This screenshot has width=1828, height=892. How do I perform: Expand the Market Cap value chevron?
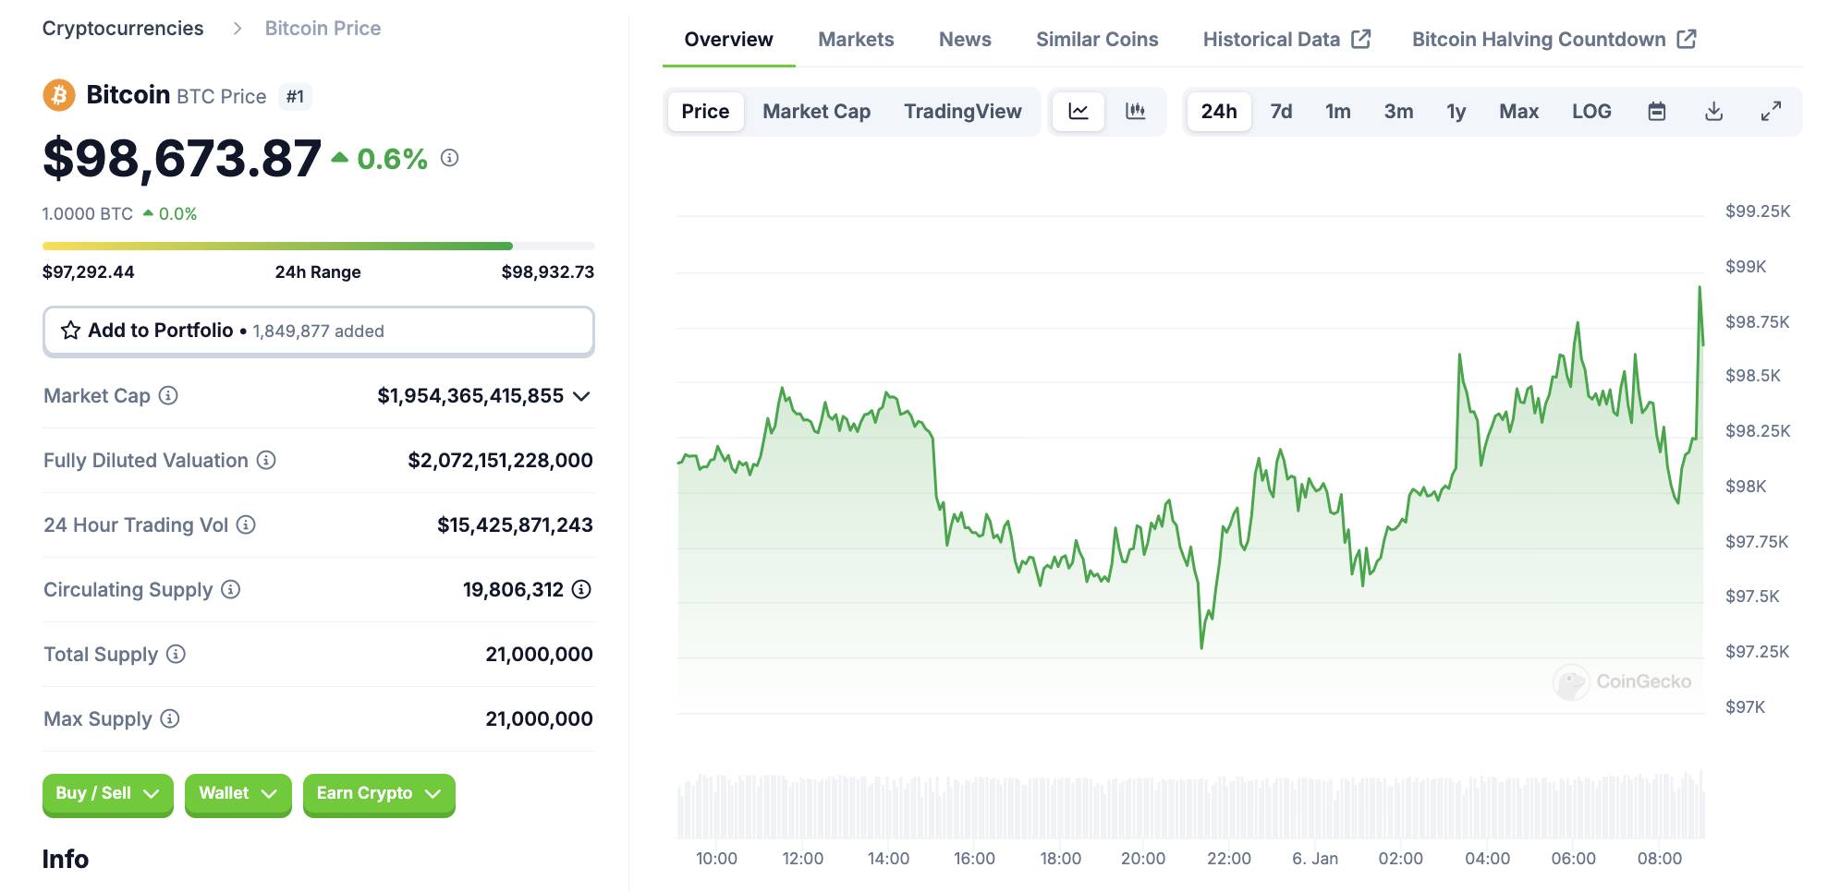coord(581,396)
